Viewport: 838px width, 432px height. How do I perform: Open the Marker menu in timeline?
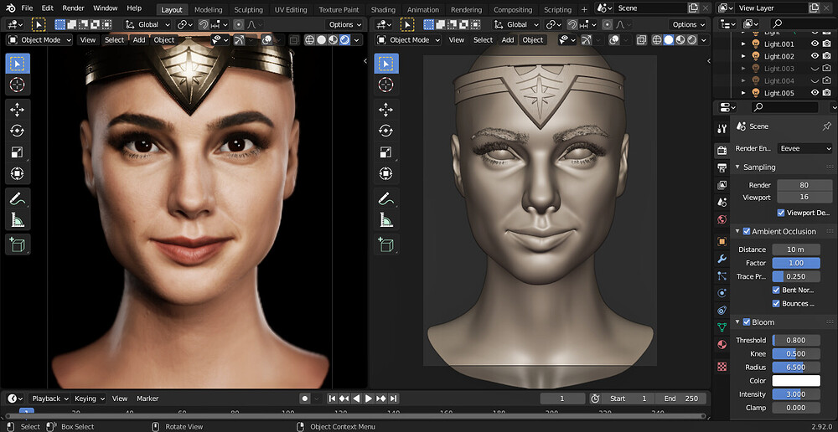point(147,399)
